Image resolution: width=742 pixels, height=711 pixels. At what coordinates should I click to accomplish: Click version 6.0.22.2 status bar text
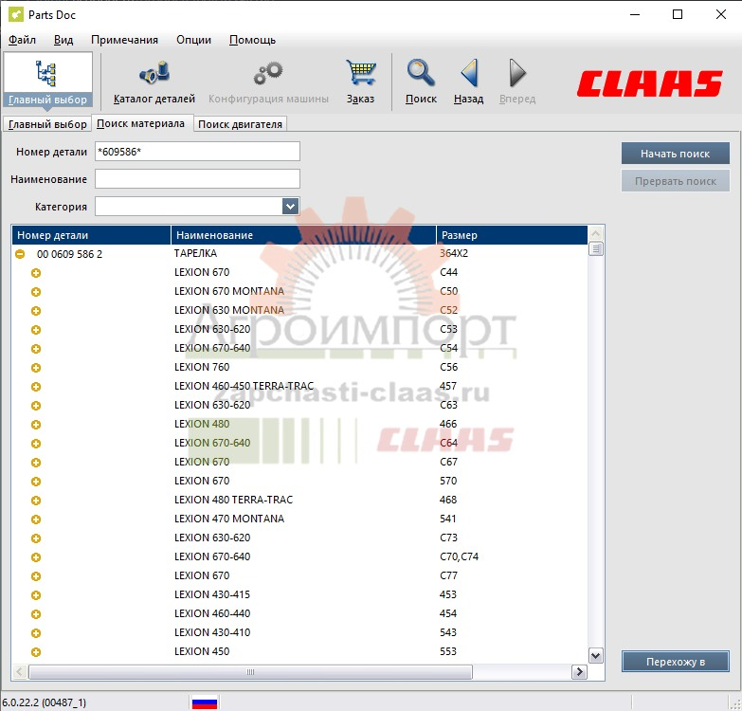pyautogui.click(x=44, y=702)
